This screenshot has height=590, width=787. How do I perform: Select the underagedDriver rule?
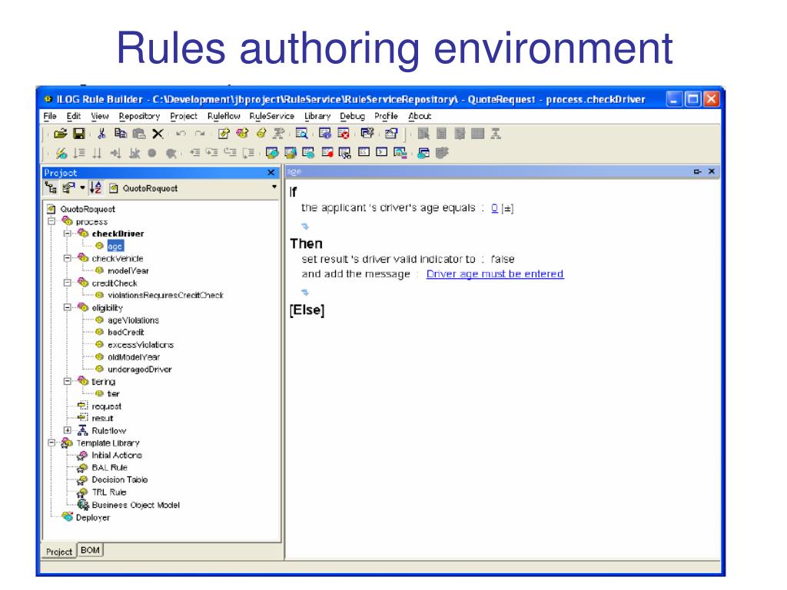(140, 370)
